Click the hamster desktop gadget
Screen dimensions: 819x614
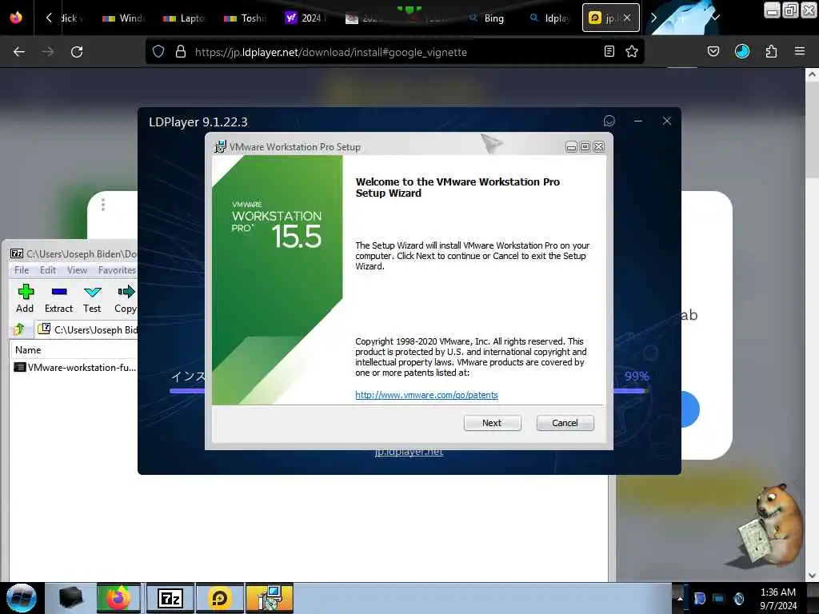coord(770,526)
